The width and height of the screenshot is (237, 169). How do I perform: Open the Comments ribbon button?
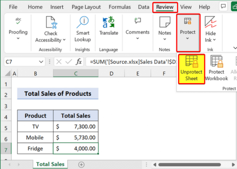tap(137, 26)
